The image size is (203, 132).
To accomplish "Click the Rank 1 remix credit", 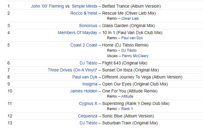I will click(127, 109).
